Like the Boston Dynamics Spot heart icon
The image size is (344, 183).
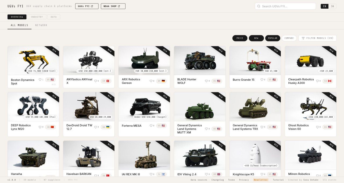[x=40, y=80]
